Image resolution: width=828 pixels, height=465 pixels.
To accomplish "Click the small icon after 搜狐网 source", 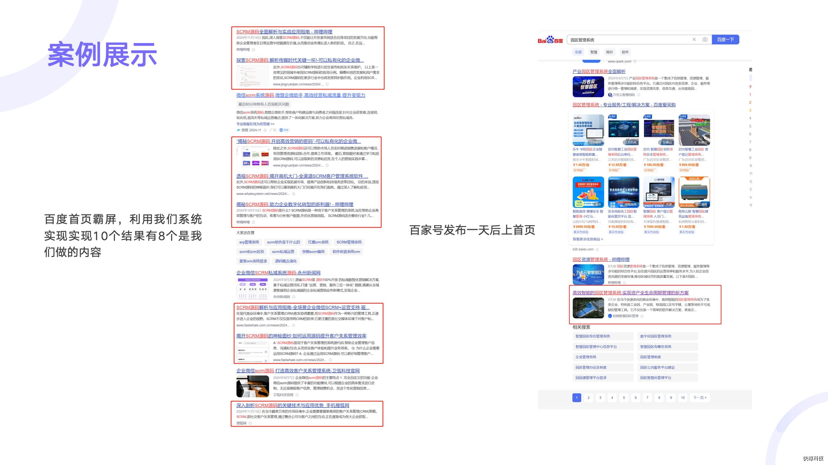I will [250, 423].
